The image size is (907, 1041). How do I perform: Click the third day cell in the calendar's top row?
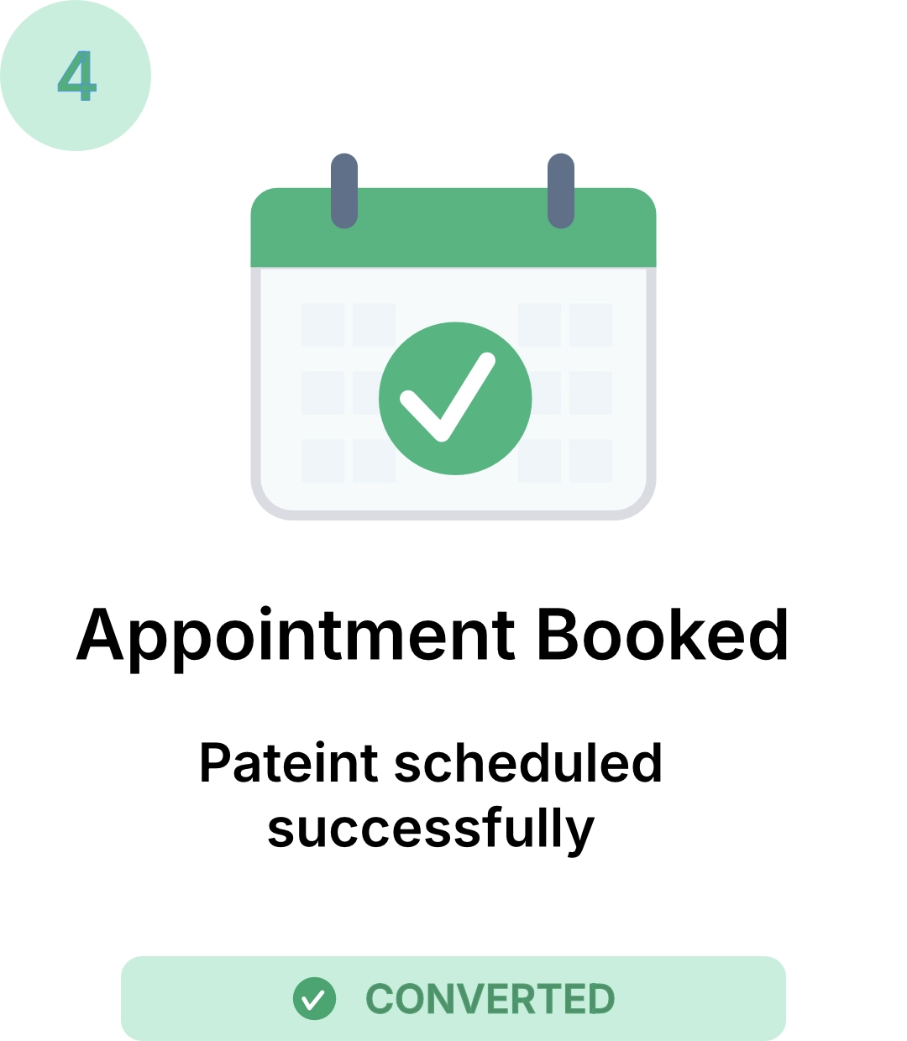[539, 325]
